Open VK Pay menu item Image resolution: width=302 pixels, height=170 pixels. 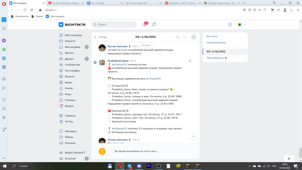[x=69, y=121]
